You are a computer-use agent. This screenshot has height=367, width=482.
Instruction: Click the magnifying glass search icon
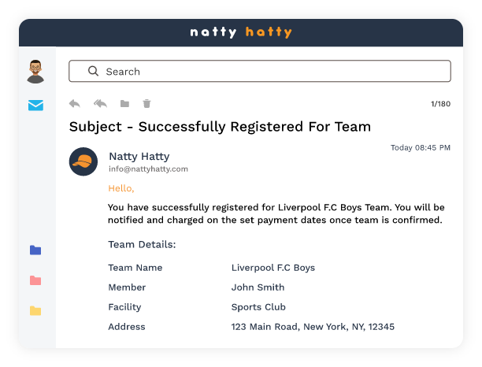click(x=93, y=71)
